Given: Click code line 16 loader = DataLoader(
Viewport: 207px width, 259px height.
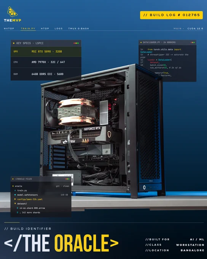Looking at the screenshot, I should click(x=159, y=60).
